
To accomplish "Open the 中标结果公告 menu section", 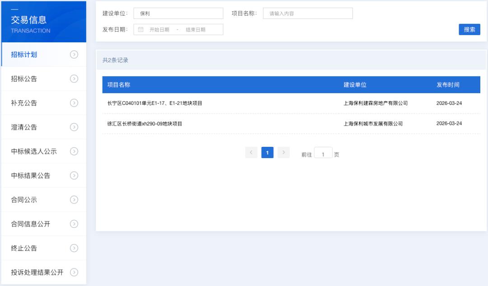I will 31,176.
